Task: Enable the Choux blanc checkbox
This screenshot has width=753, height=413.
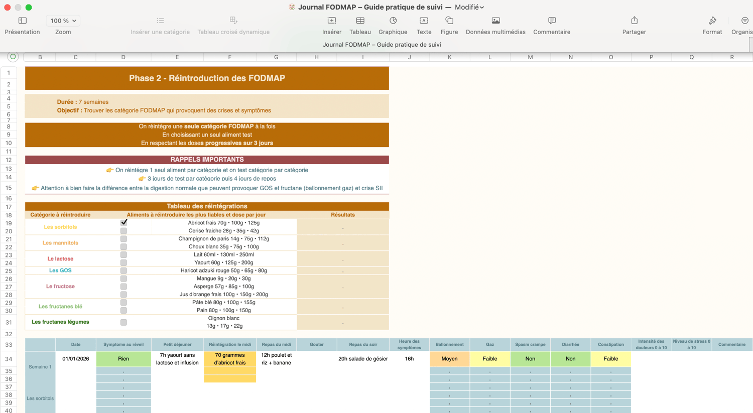Action: pos(123,247)
